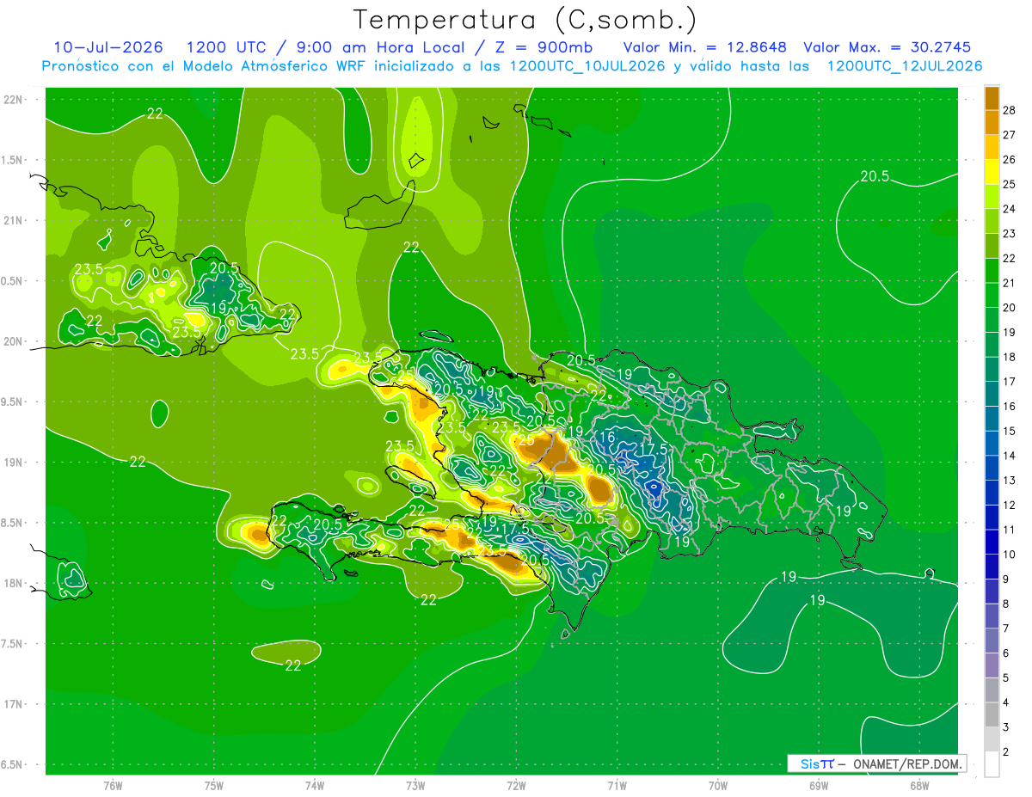Image resolution: width=1032 pixels, height=797 pixels.
Task: Click legend scale number 8
Action: pyautogui.click(x=1006, y=604)
